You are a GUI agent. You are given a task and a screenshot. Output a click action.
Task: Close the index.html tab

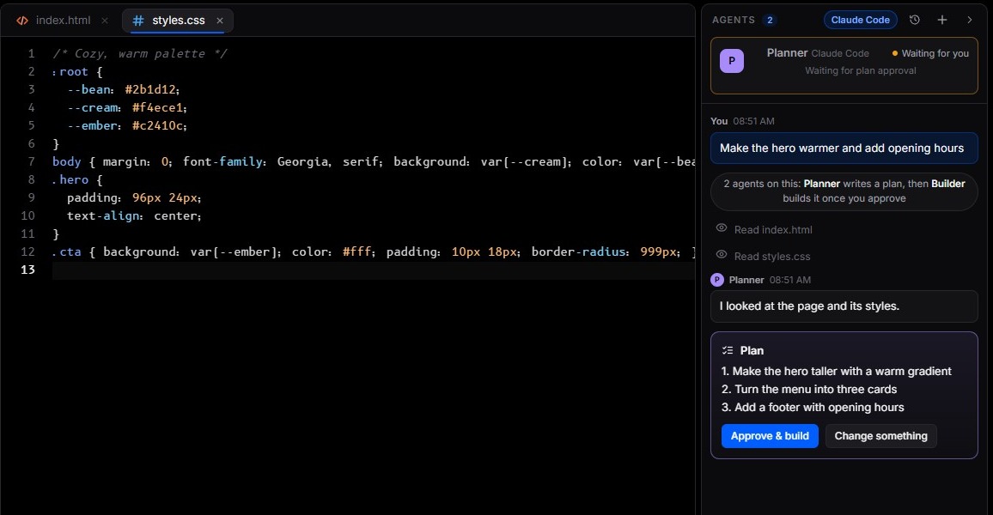click(105, 21)
